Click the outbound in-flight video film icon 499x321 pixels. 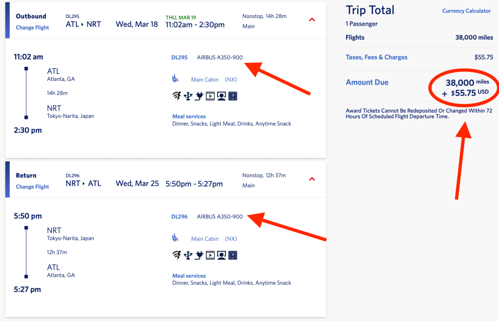[x=210, y=96]
